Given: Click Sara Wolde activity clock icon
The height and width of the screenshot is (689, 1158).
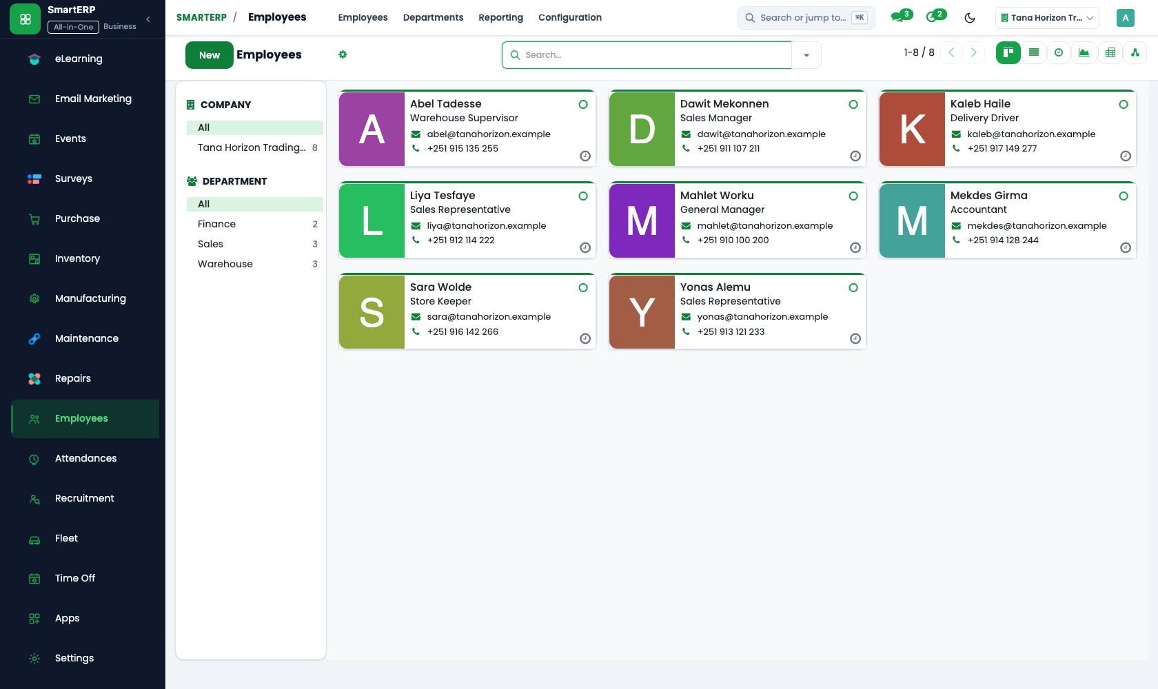Looking at the screenshot, I should (585, 339).
